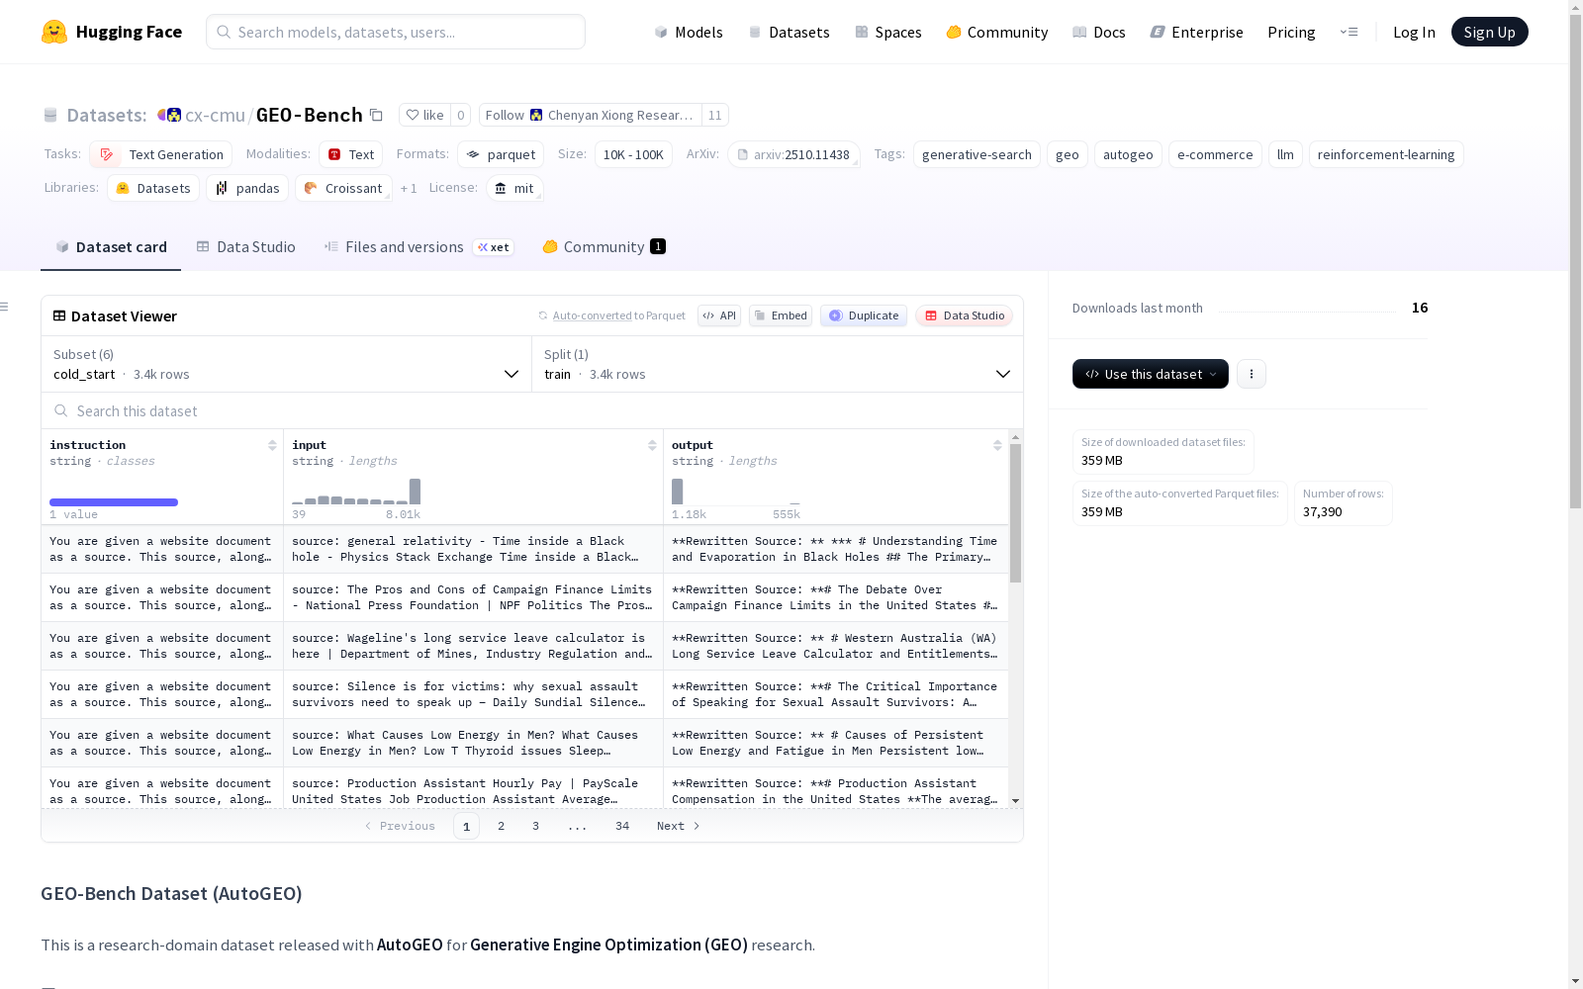This screenshot has width=1583, height=989.
Task: Open Spaces in top navigation
Action: tap(887, 32)
